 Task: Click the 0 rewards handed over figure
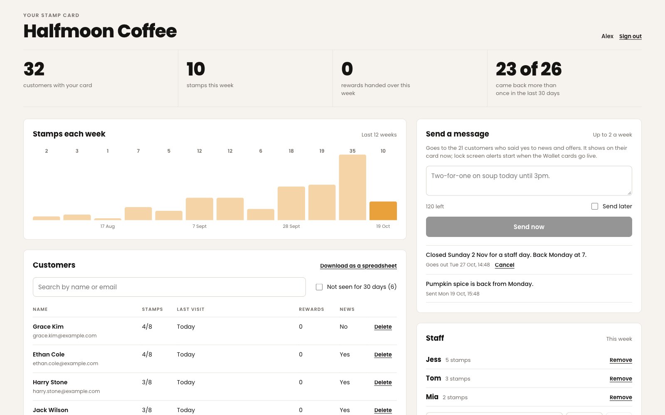[347, 69]
